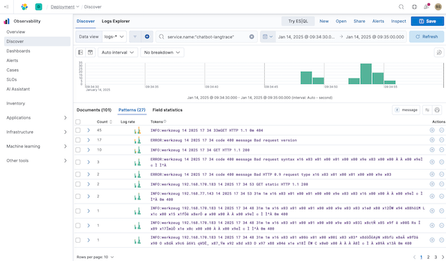Open SLOs in sidebar
446x261 pixels.
(12, 80)
